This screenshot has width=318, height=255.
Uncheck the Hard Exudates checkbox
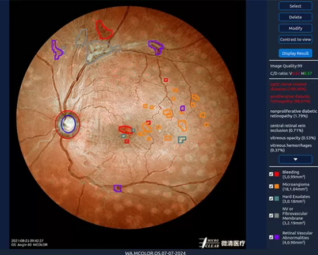coord(271,199)
